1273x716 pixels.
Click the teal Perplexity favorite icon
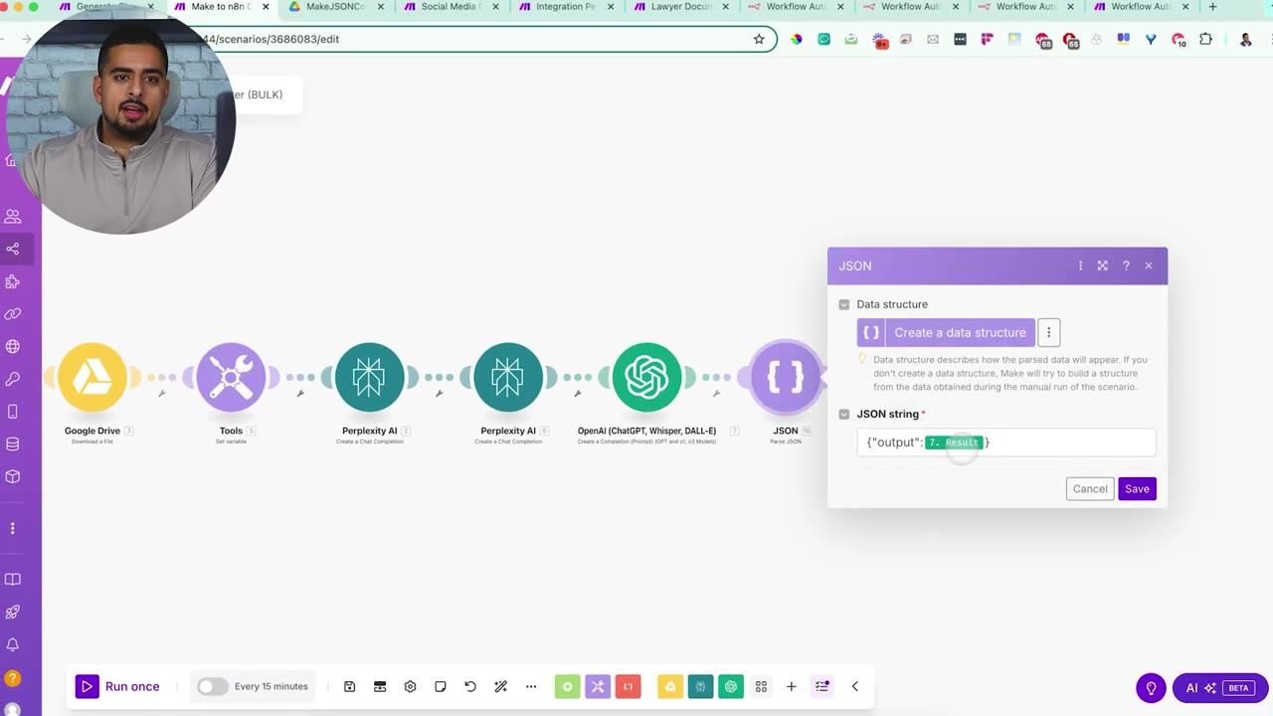coord(700,686)
